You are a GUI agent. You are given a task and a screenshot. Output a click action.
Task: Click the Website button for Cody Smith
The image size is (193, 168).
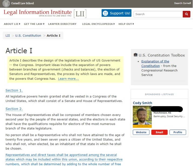coord(141,132)
